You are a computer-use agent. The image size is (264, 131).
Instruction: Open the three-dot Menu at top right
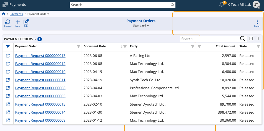(257, 23)
